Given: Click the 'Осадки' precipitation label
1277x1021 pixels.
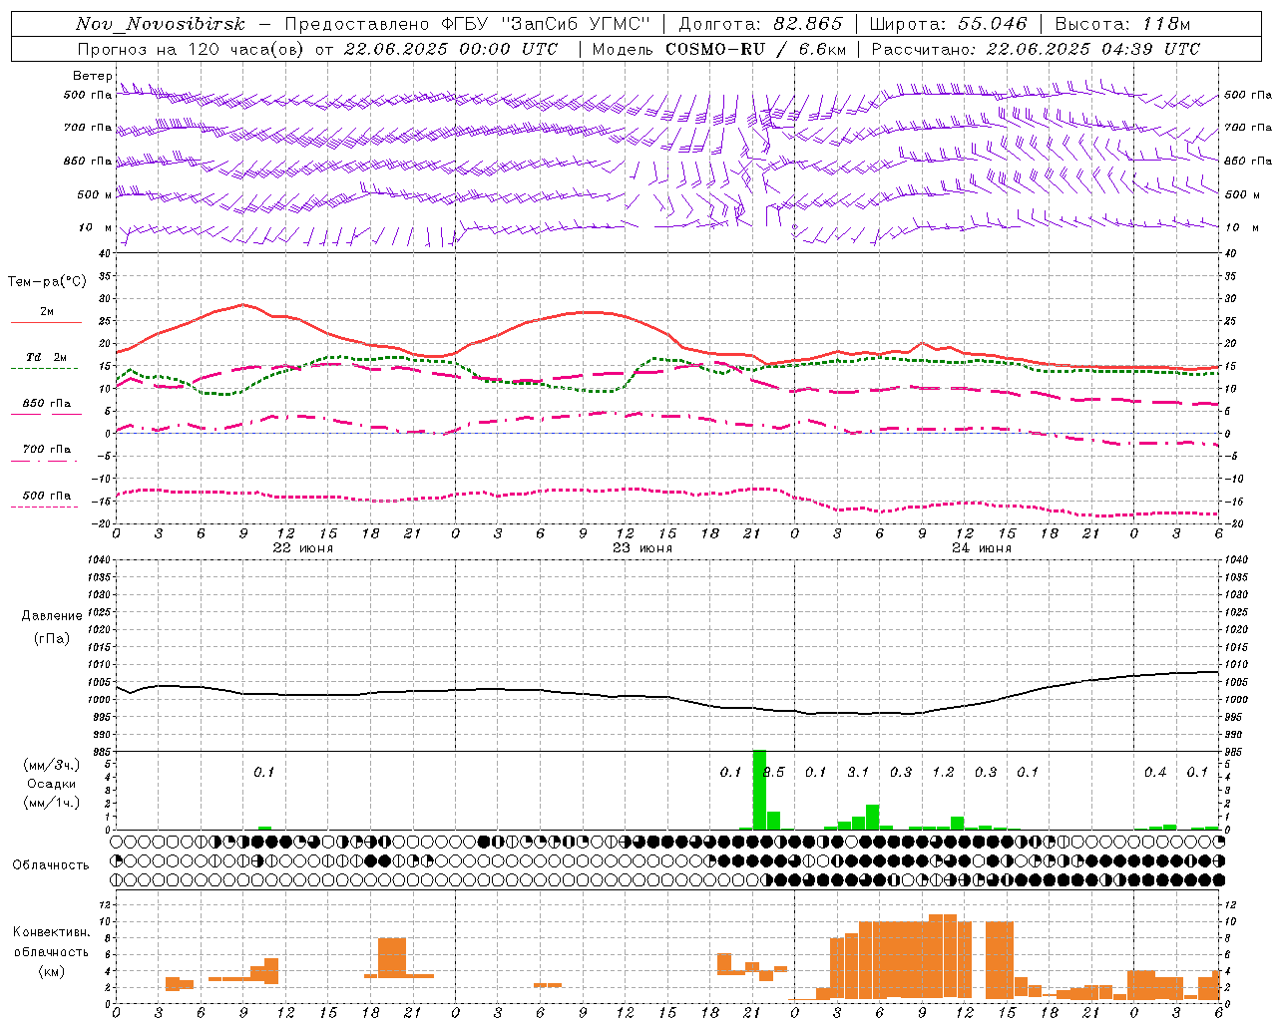Looking at the screenshot, I should point(51,784).
